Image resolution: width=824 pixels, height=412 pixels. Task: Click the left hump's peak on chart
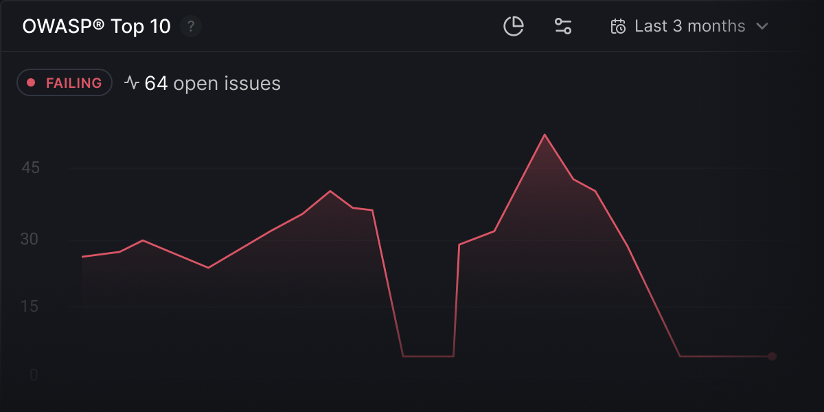(x=330, y=191)
